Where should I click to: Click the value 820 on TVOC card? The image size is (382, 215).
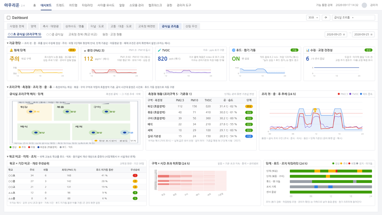coord(162,59)
